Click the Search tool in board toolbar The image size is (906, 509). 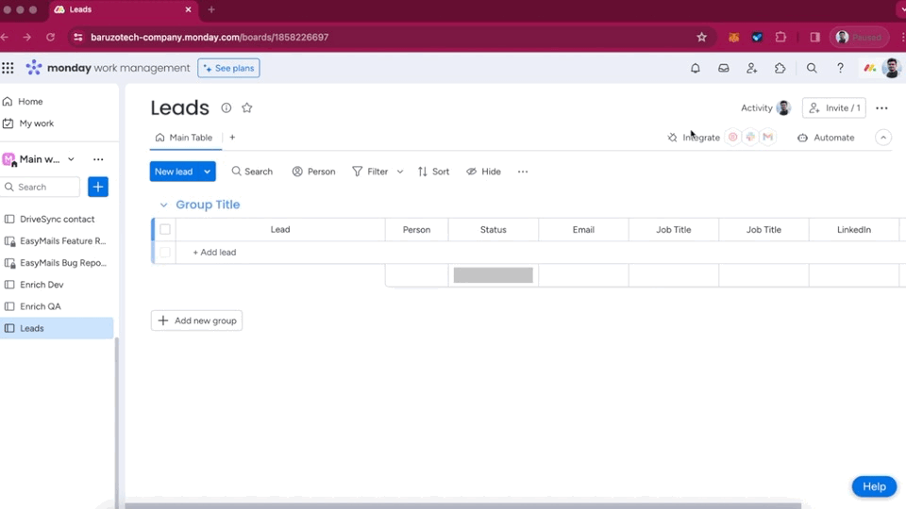click(252, 172)
